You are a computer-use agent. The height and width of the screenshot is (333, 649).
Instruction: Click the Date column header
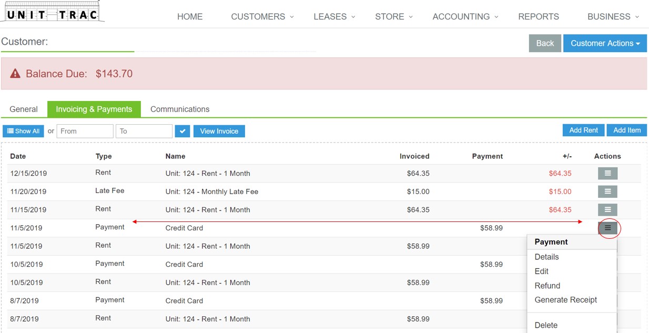coord(18,156)
